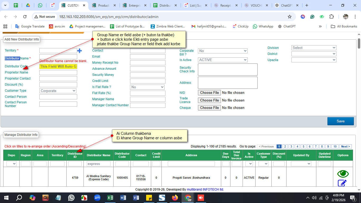Open the Chrome Extensions puzzle icon
Viewport: 361px width, 203px height.
pyautogui.click(x=331, y=17)
